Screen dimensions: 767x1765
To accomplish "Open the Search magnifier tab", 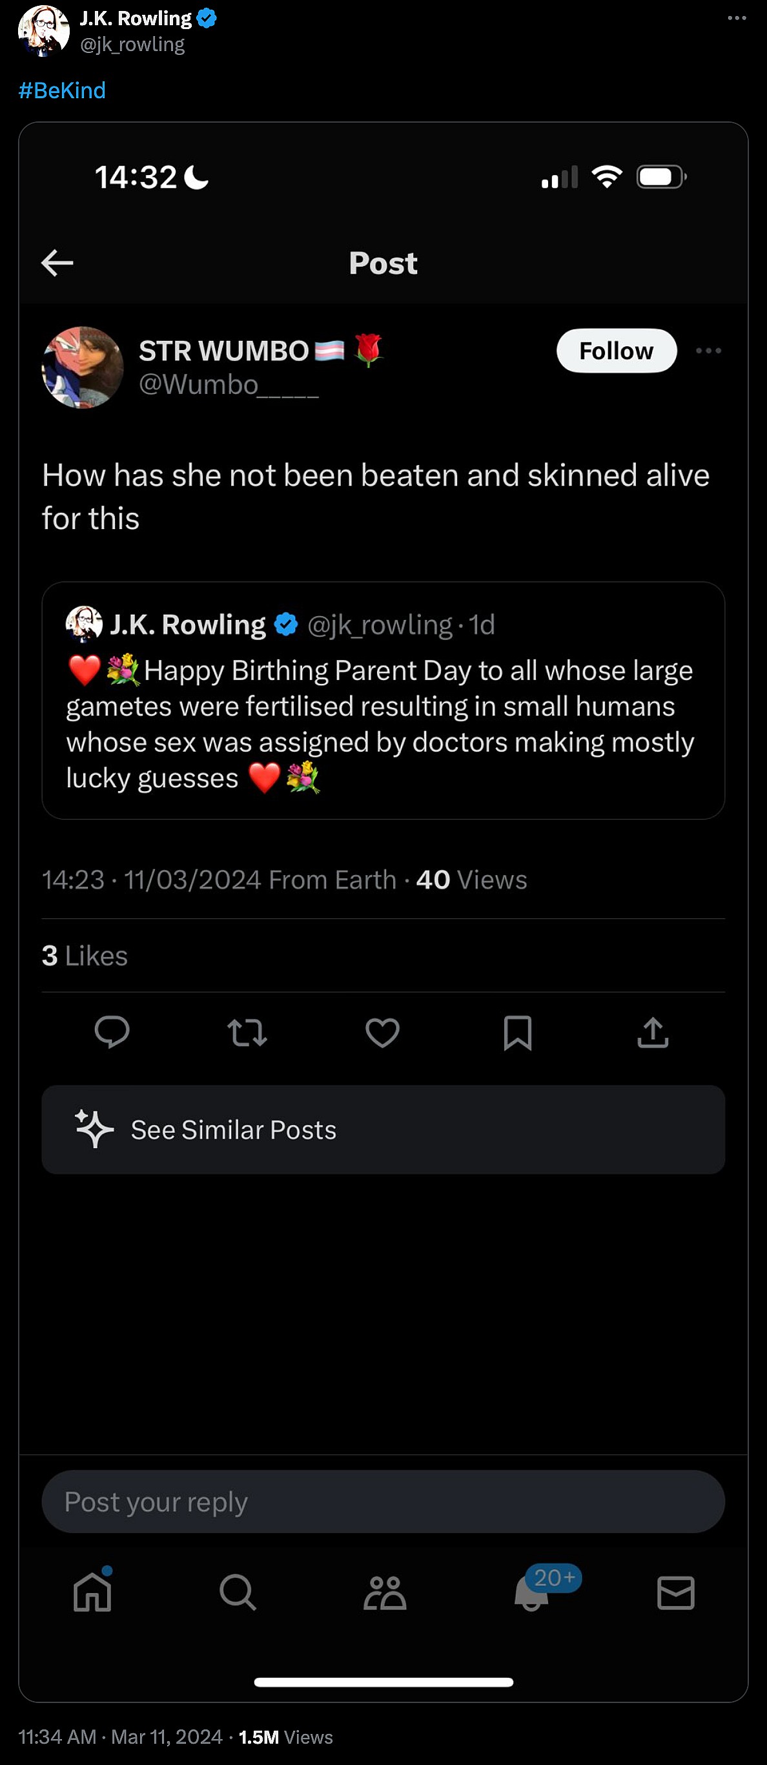I will pos(238,1592).
